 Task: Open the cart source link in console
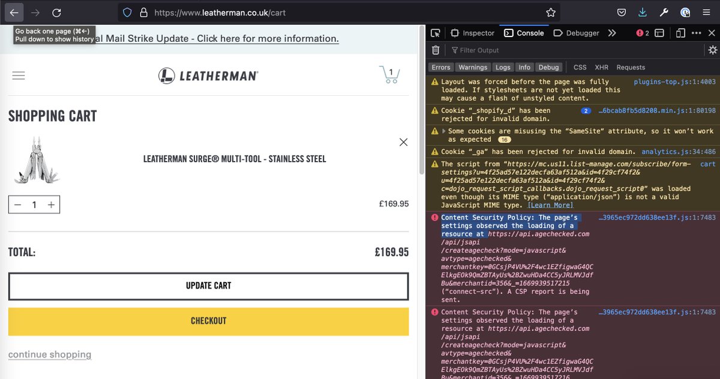click(708, 164)
